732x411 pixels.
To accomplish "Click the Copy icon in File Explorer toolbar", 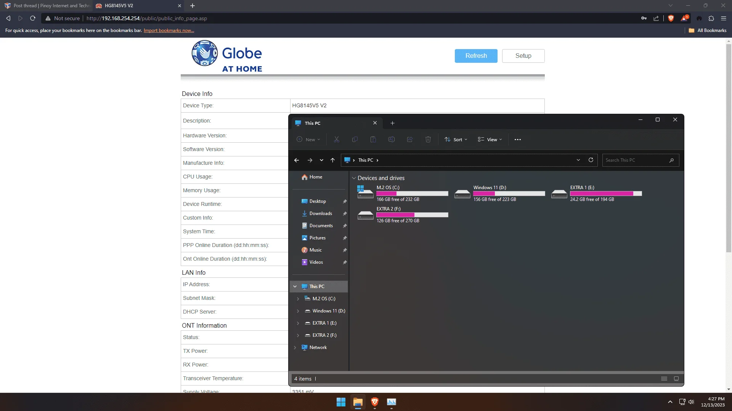I will [x=355, y=140].
